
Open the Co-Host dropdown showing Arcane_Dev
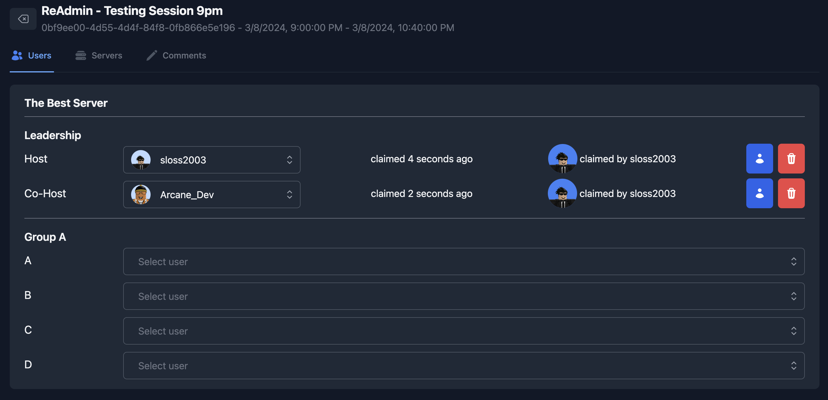coord(212,195)
